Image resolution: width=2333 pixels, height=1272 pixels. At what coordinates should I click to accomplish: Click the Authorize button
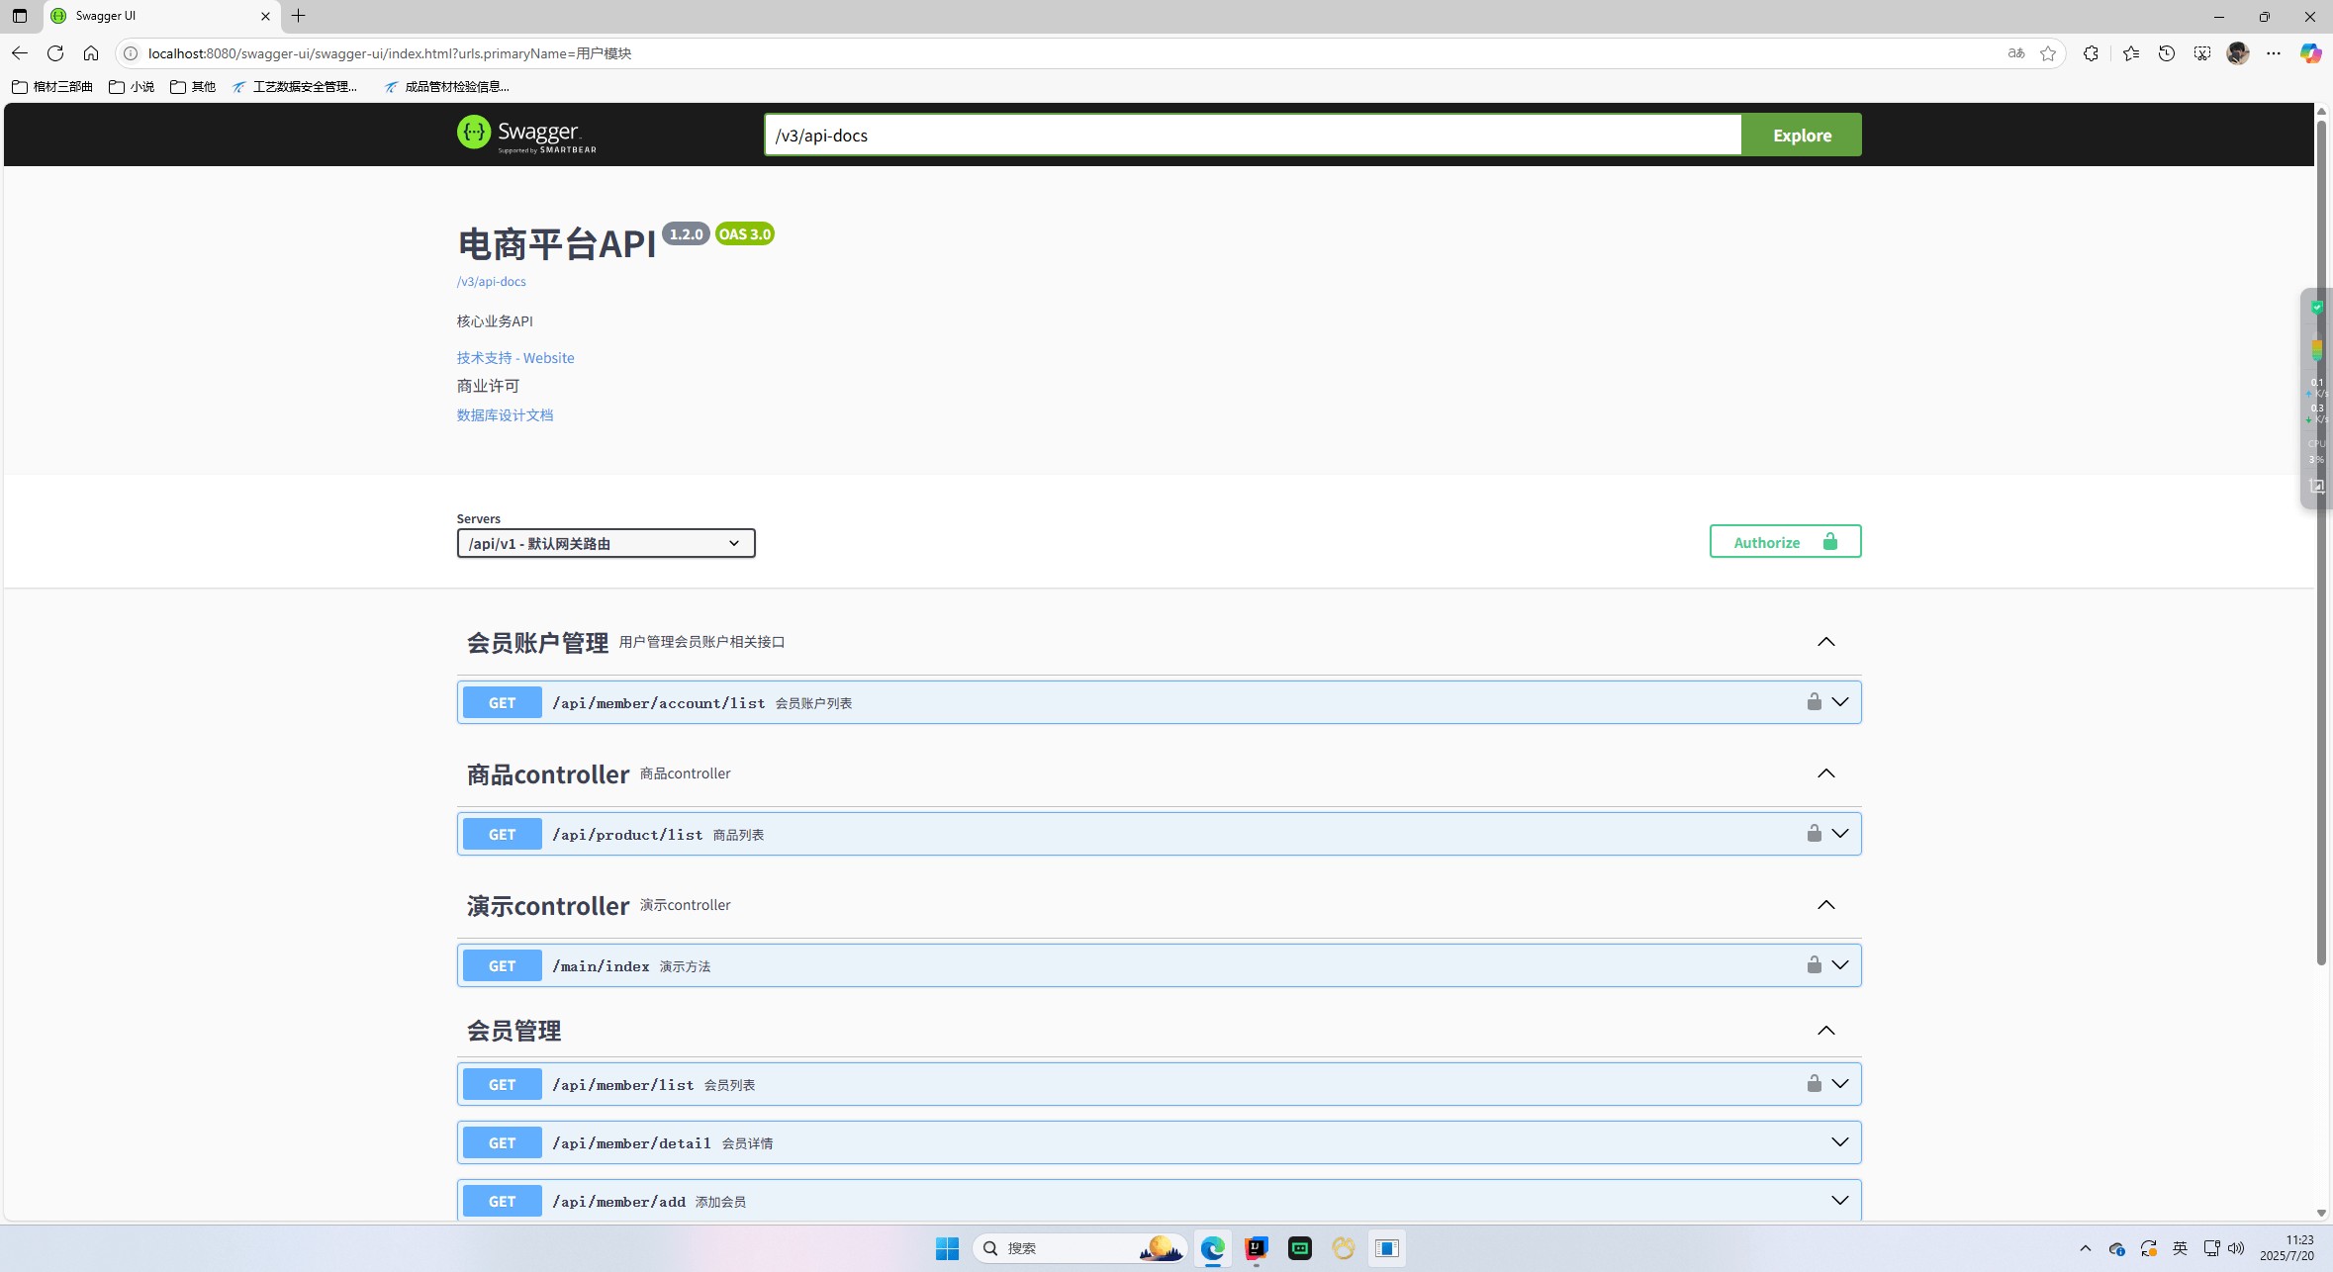point(1784,542)
